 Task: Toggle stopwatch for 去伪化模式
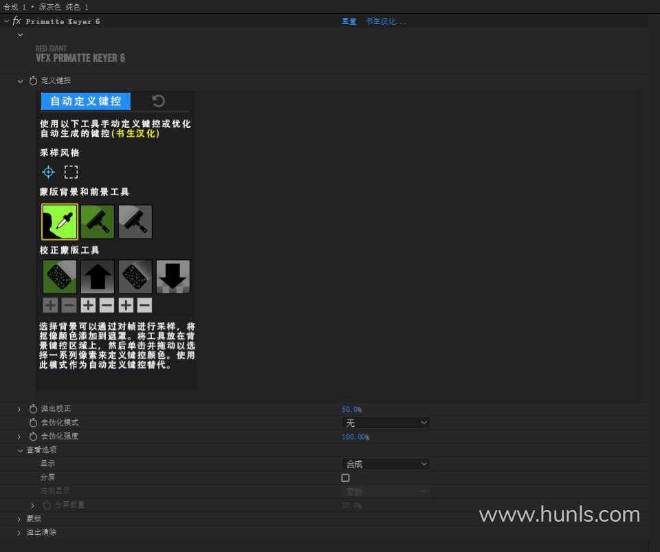point(33,422)
